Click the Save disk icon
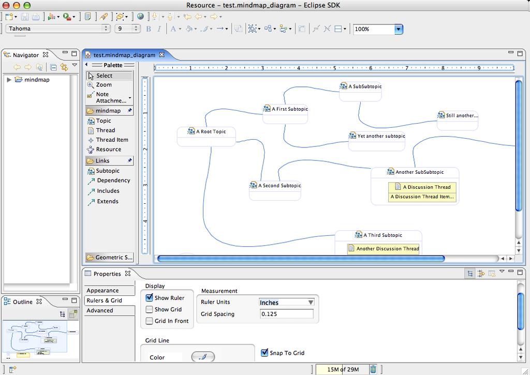This screenshot has width=530, height=375. (x=25, y=16)
